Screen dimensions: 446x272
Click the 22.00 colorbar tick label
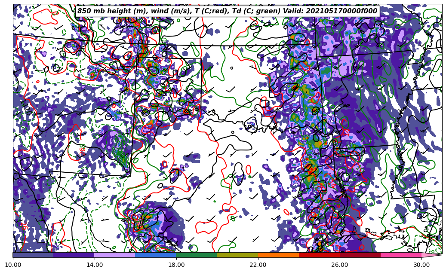click(x=258, y=265)
